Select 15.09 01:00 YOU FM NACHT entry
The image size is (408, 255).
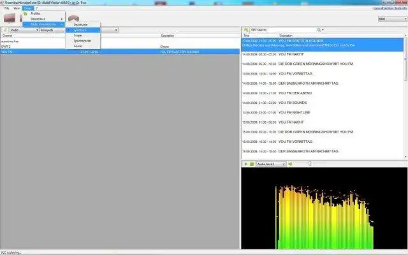point(323,122)
